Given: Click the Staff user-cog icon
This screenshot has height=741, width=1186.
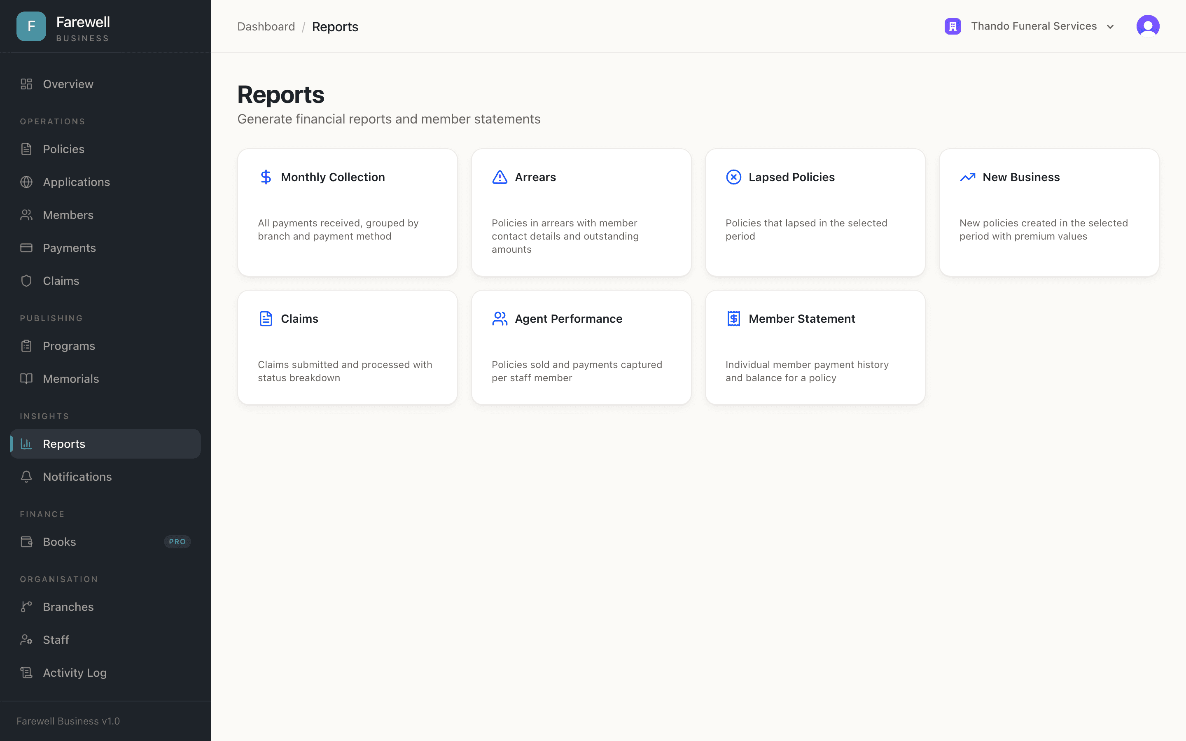Looking at the screenshot, I should click(26, 640).
